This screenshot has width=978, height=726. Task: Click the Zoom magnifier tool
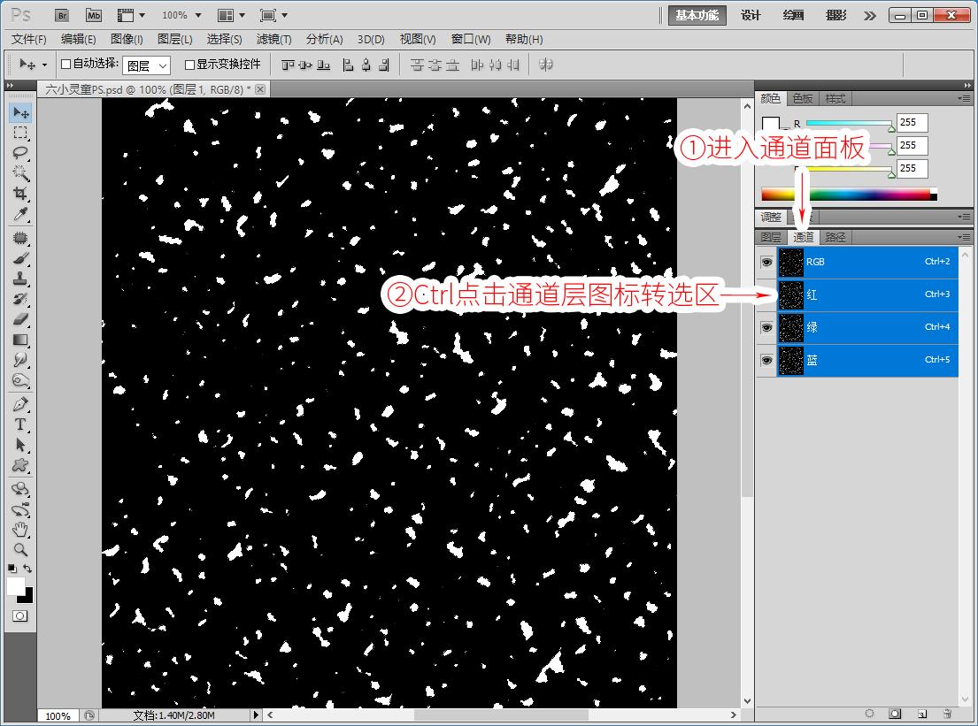pyautogui.click(x=20, y=549)
